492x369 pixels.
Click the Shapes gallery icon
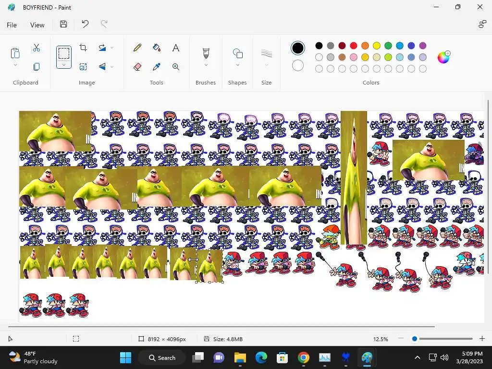tap(237, 53)
